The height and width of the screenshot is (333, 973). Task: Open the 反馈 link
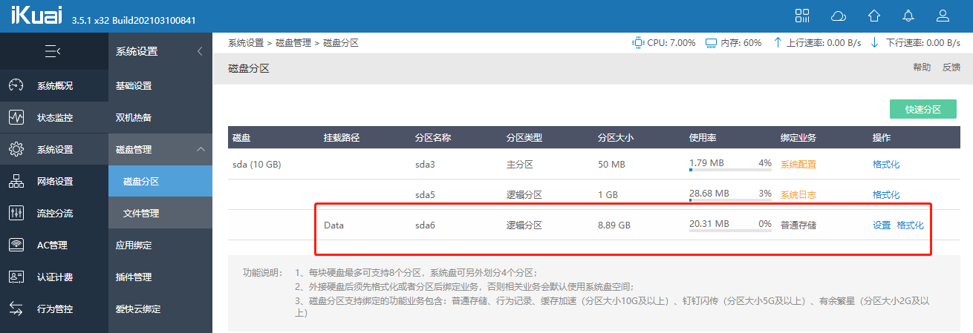tap(951, 67)
